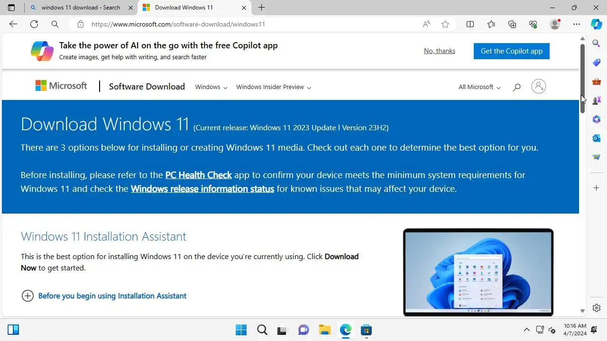Show hidden system tray icons

[x=526, y=330]
